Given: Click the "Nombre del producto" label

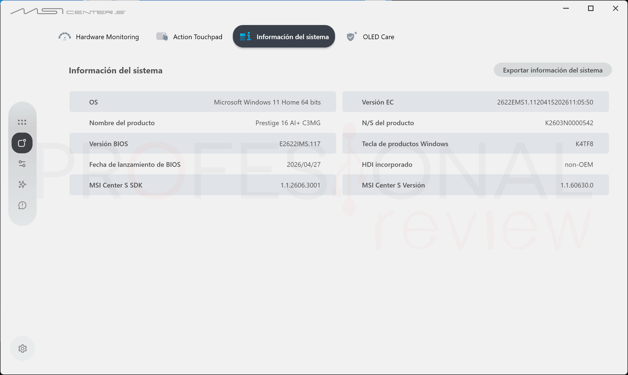Looking at the screenshot, I should click(x=122, y=123).
